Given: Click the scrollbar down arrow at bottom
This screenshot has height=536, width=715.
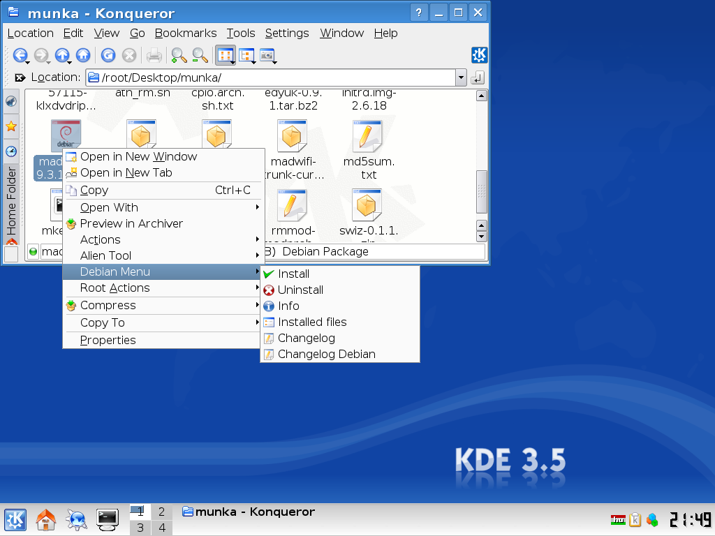Looking at the screenshot, I should click(x=482, y=237).
